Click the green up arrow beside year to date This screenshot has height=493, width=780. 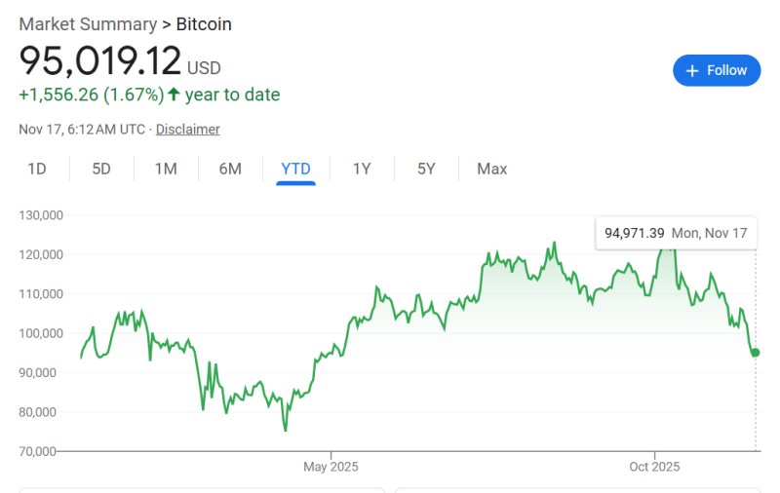(174, 95)
